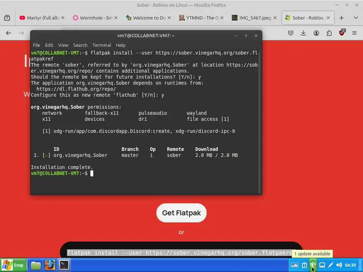The width and height of the screenshot is (363, 272).
Task: Open the Extensions puzzle icon
Action: [329, 33]
